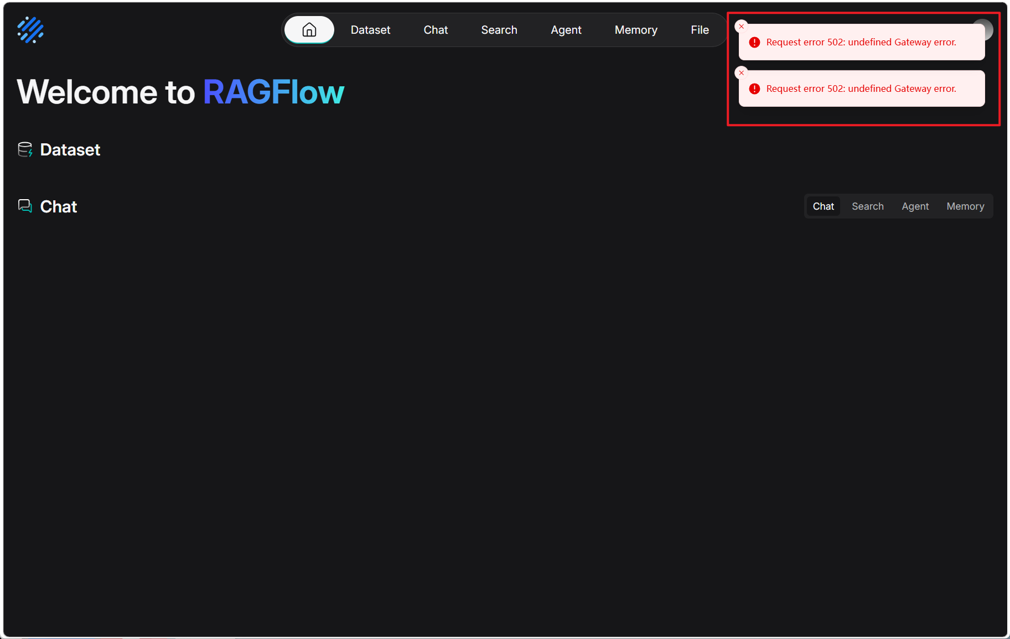Select the Memory filter in the section switcher
The width and height of the screenshot is (1010, 639).
tap(965, 206)
